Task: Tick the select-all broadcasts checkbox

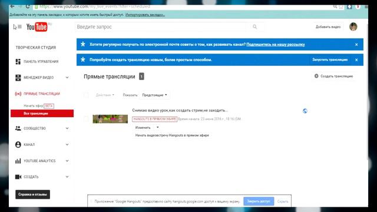Action: click(x=86, y=95)
